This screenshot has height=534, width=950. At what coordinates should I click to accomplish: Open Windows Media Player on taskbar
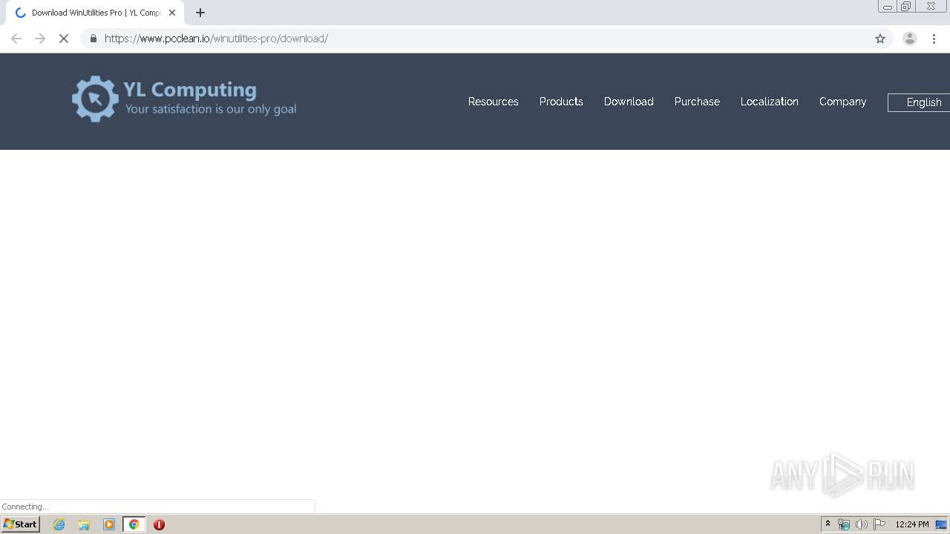[x=109, y=524]
